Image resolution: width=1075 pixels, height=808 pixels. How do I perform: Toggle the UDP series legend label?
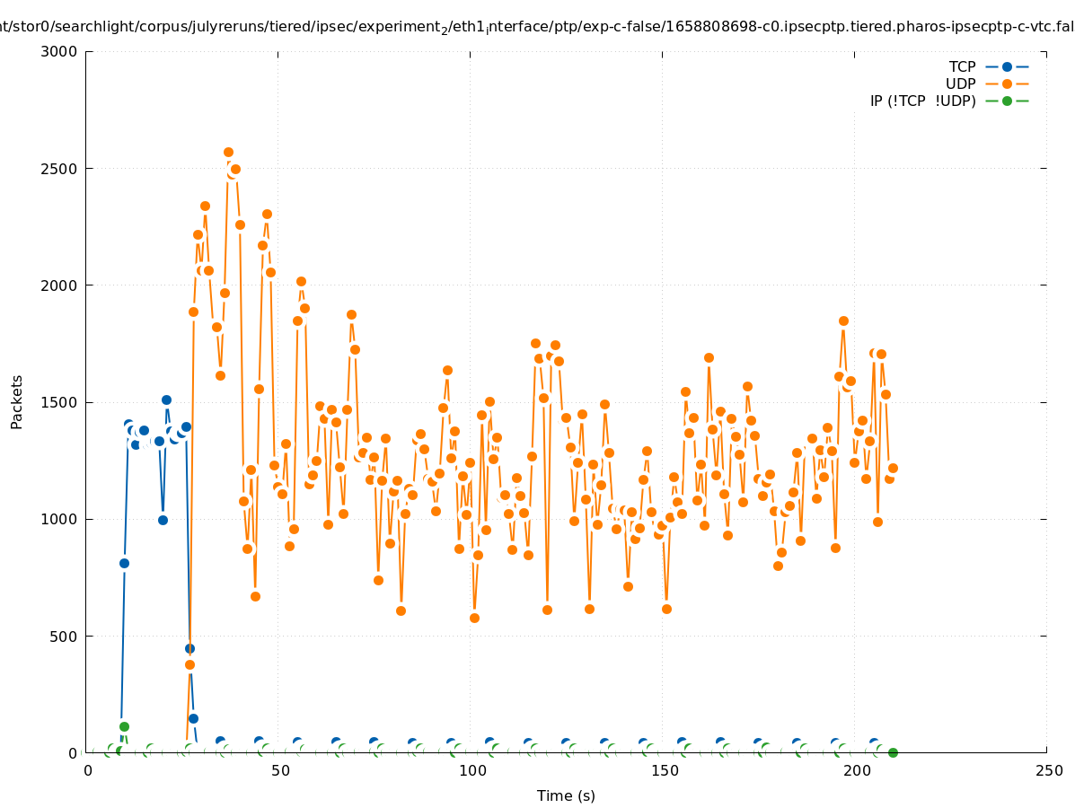click(x=960, y=83)
